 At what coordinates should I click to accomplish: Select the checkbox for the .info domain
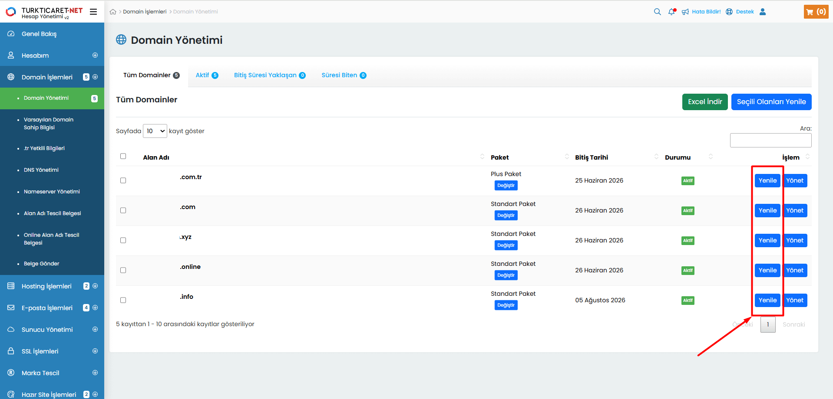point(123,300)
